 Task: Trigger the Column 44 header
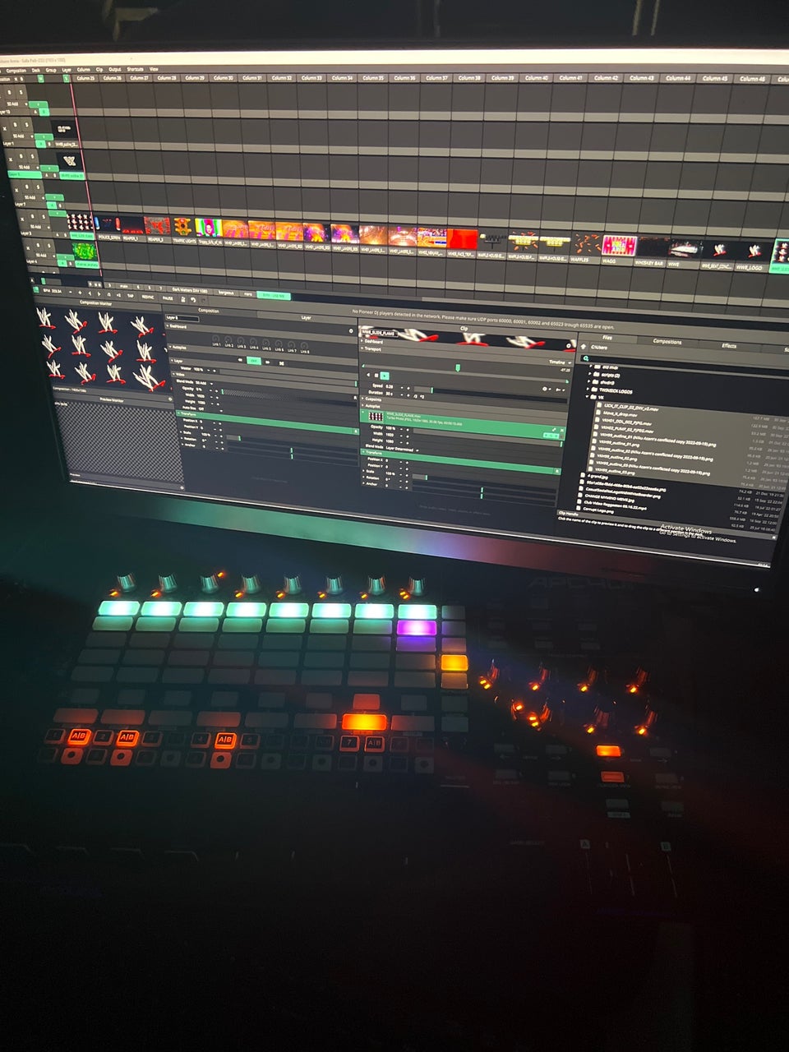[678, 78]
